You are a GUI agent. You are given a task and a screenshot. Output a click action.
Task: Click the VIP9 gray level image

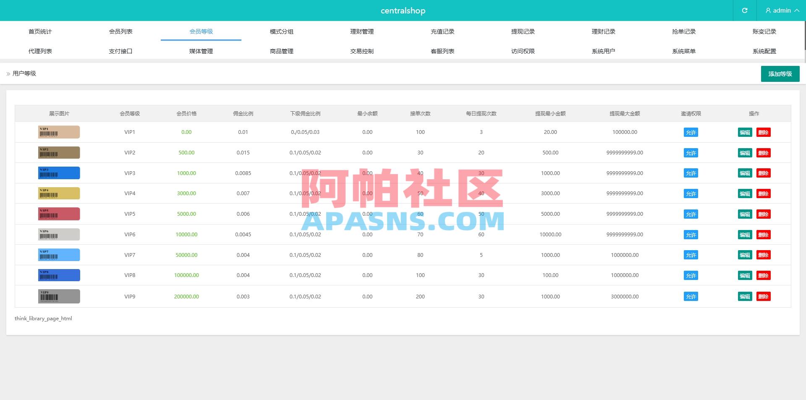coord(59,296)
